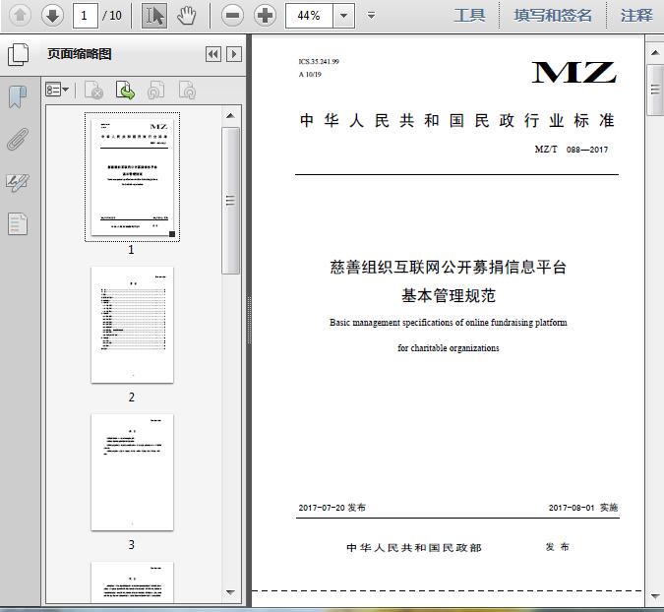Image resolution: width=664 pixels, height=612 pixels.
Task: Open the Signatures panel icon
Action: point(18,182)
